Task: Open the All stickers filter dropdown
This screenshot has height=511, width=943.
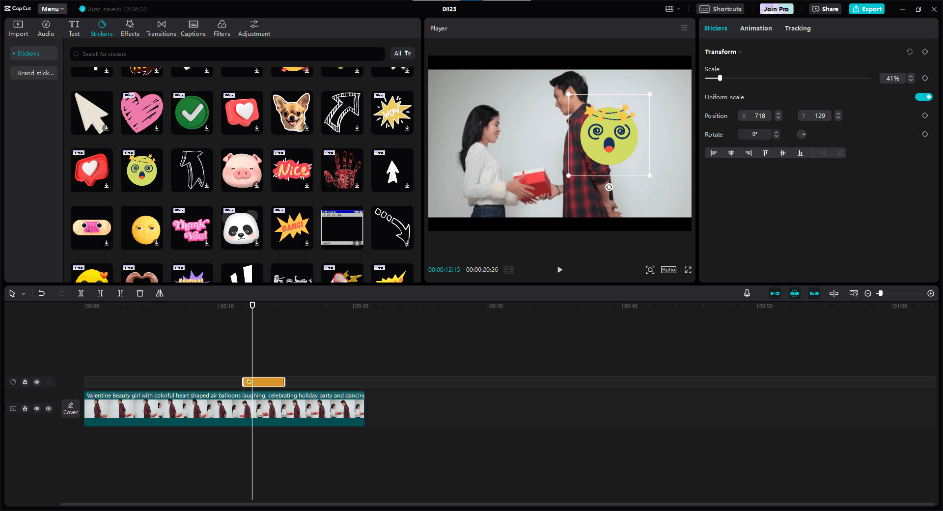Action: pos(402,53)
